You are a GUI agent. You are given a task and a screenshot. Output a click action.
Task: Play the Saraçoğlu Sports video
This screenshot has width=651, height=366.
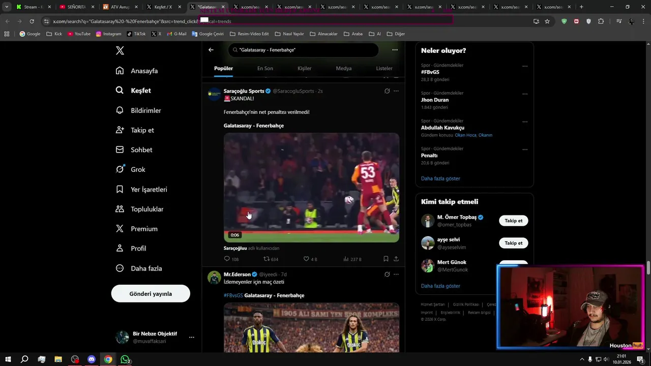[311, 188]
